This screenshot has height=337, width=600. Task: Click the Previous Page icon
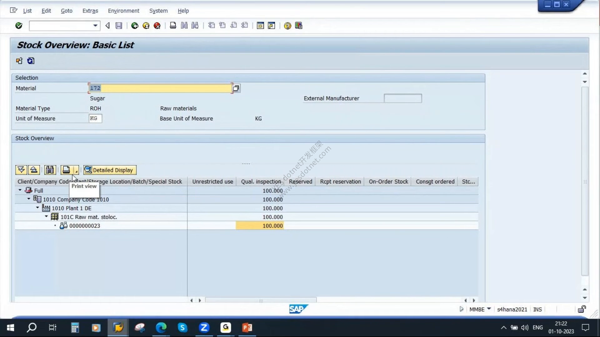tap(222, 26)
